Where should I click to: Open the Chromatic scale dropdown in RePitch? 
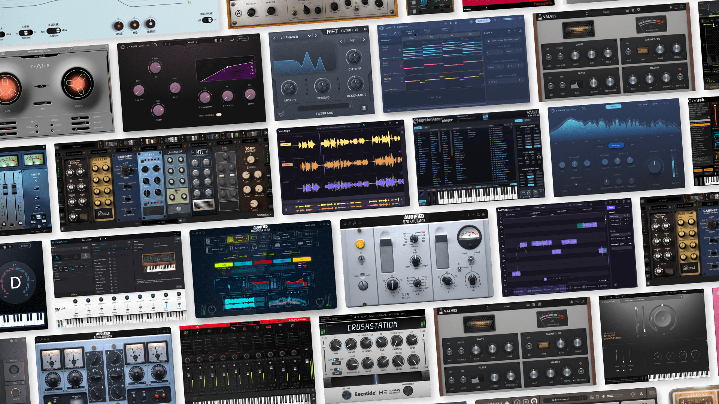click(621, 235)
